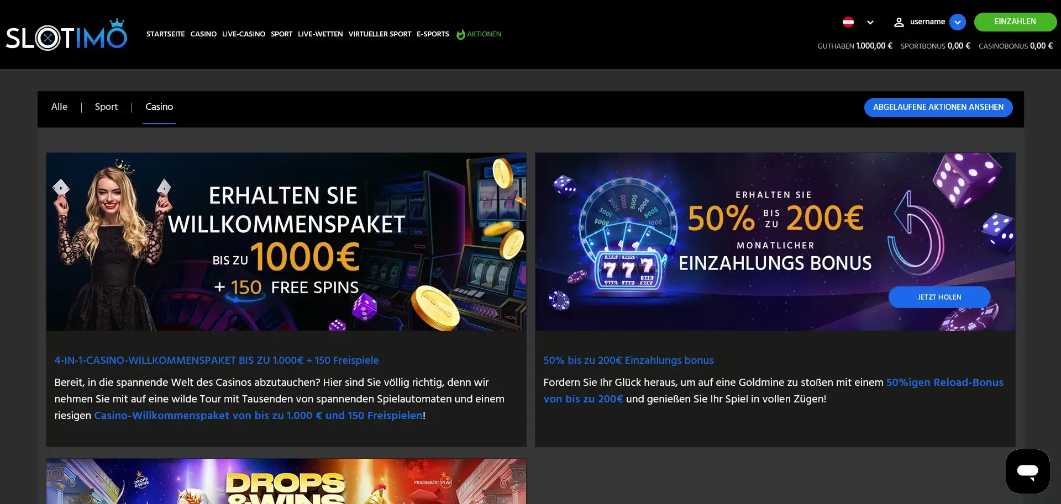Open Aktionen with the flame icon
Image resolution: width=1061 pixels, height=504 pixels.
(479, 34)
